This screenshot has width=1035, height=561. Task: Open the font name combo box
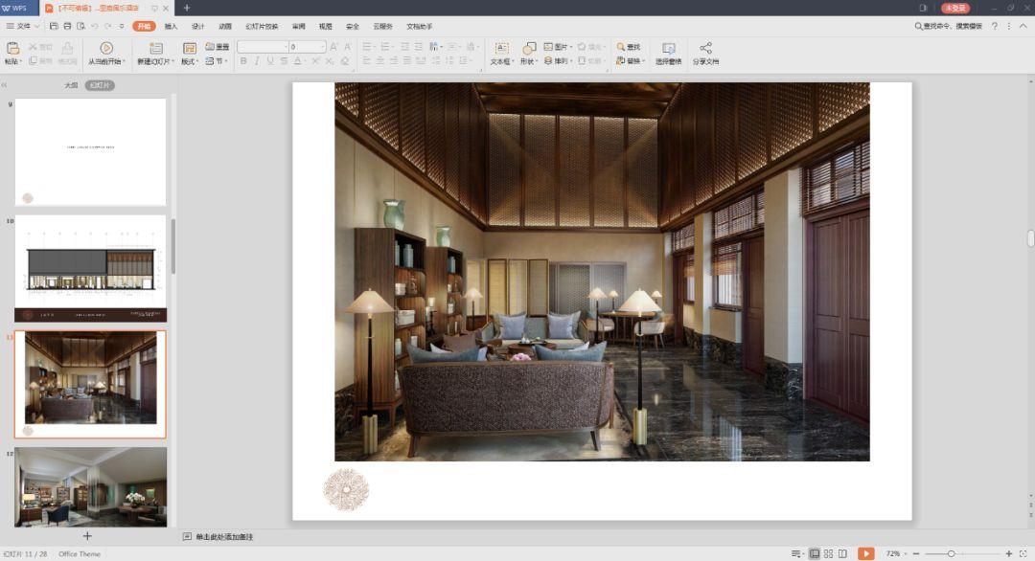point(263,47)
